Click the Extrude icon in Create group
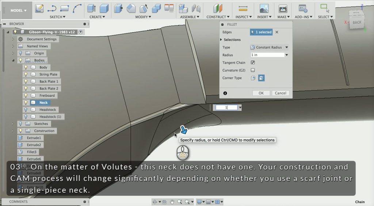The height and width of the screenshot is (206, 374). tap(91, 8)
